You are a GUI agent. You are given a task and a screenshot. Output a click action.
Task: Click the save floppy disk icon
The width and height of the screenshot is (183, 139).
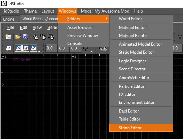point(26,37)
